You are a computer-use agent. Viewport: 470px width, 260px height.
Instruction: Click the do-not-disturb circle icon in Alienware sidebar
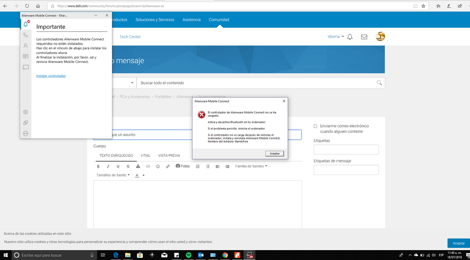click(x=26, y=134)
